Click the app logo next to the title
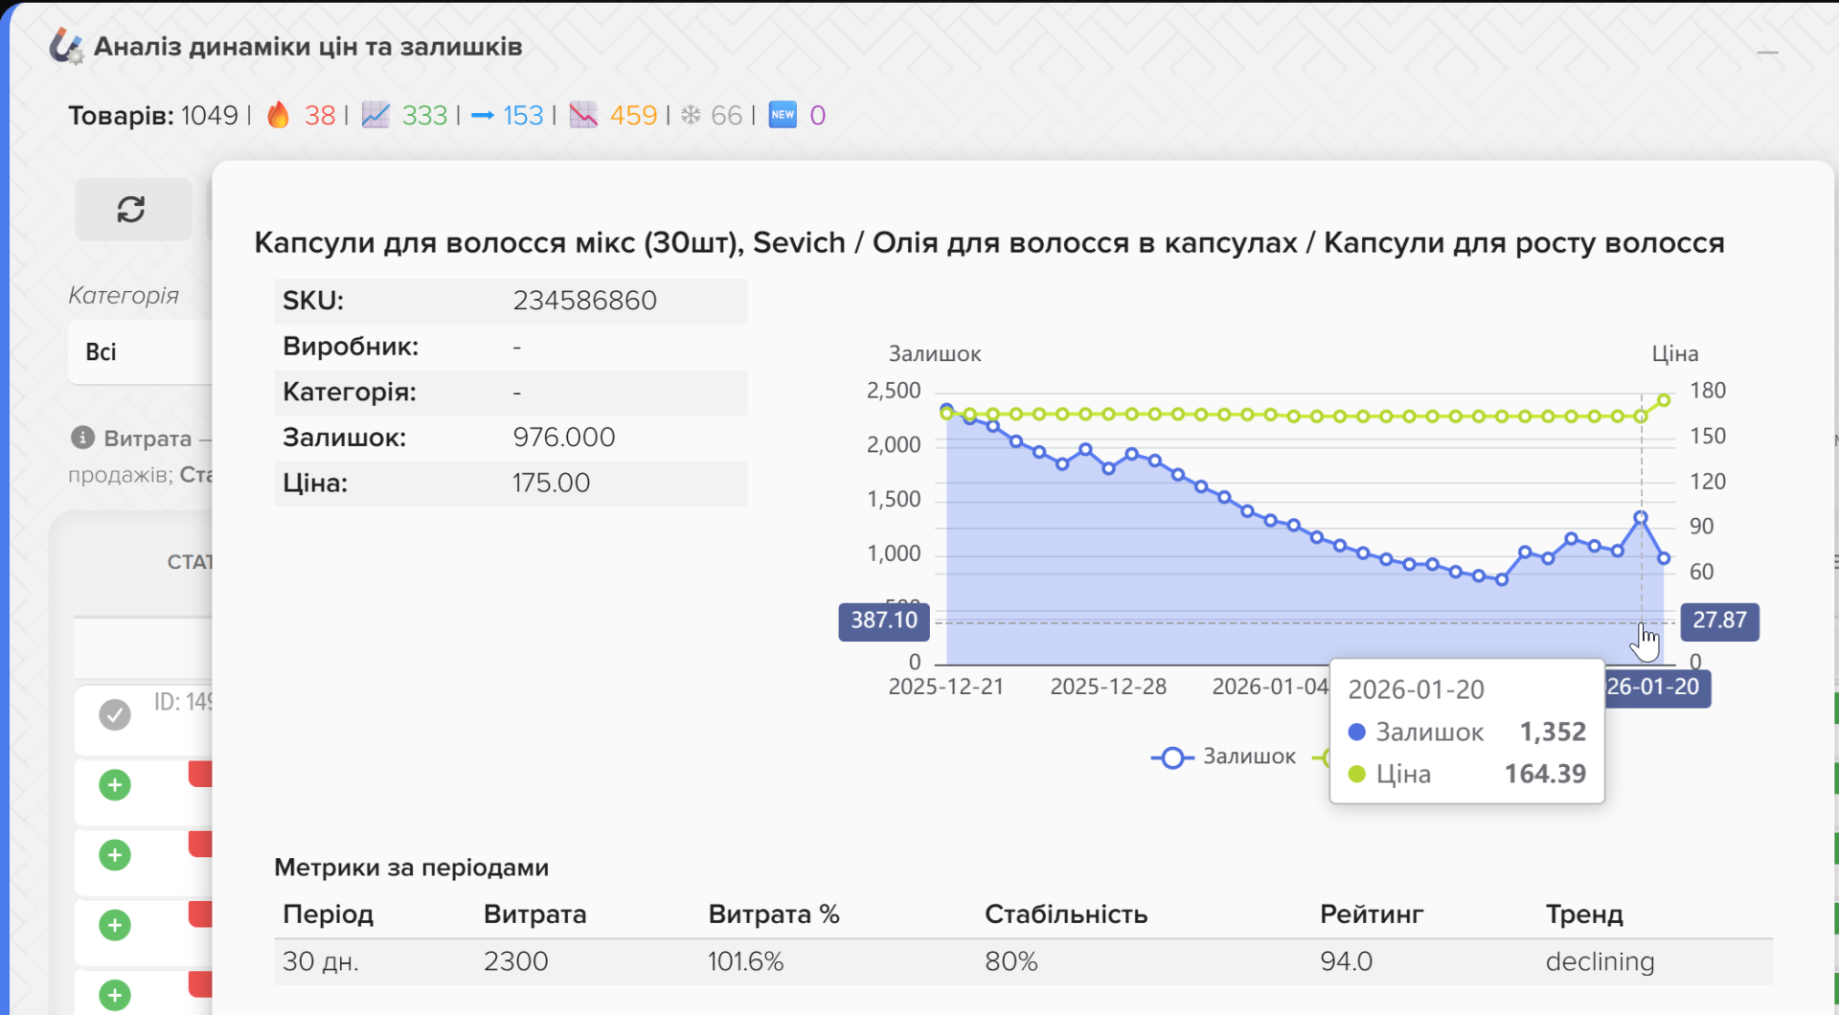This screenshot has width=1839, height=1015. click(66, 46)
